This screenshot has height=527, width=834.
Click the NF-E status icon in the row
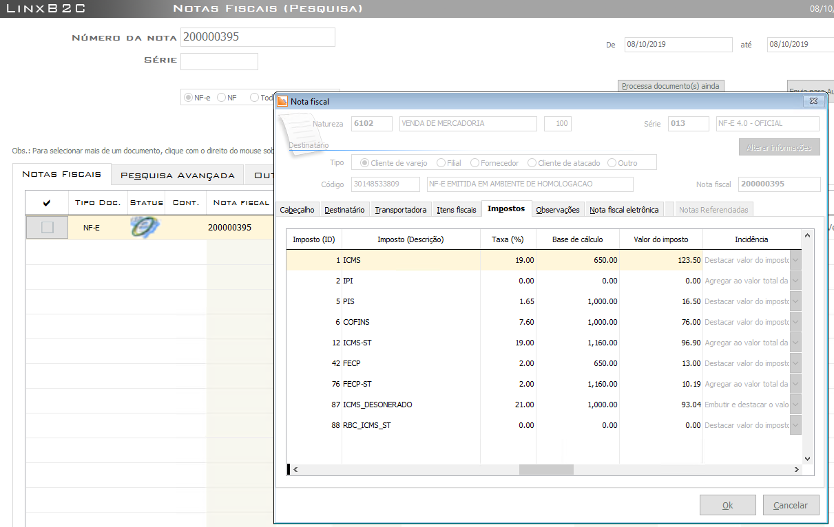click(145, 227)
